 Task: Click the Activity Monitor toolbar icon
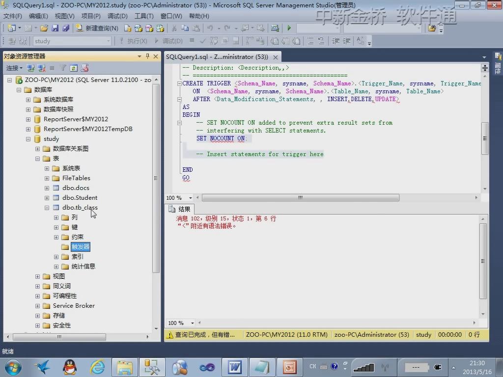click(275, 28)
